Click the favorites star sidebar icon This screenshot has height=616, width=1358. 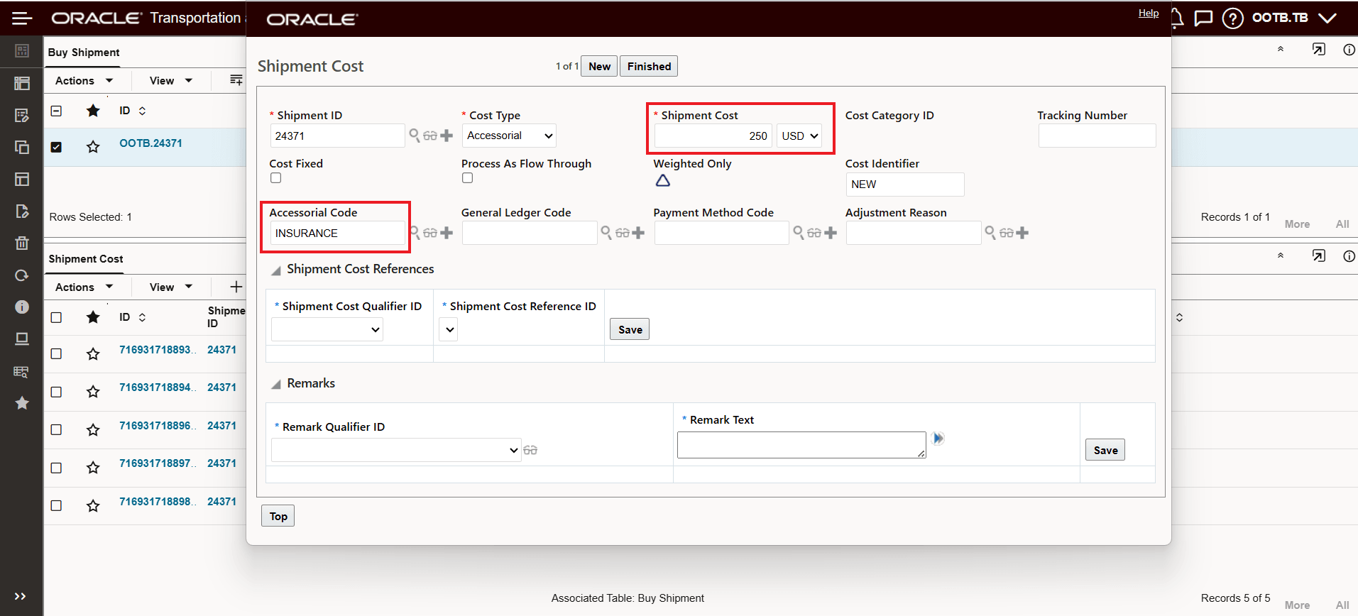click(22, 403)
